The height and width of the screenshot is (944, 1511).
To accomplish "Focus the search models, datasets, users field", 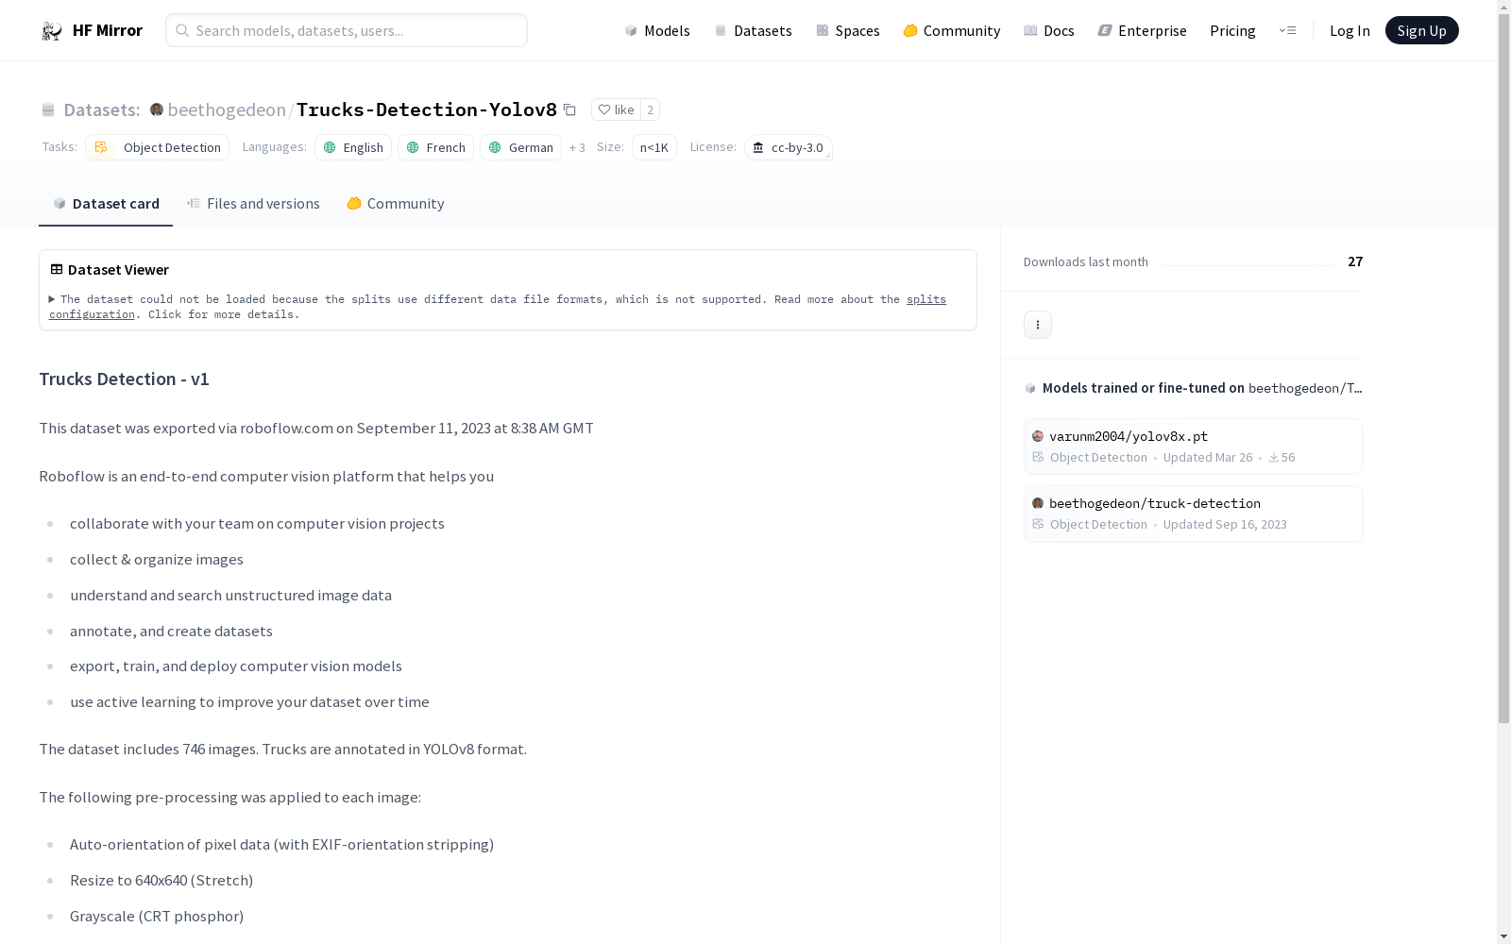I will tap(347, 30).
